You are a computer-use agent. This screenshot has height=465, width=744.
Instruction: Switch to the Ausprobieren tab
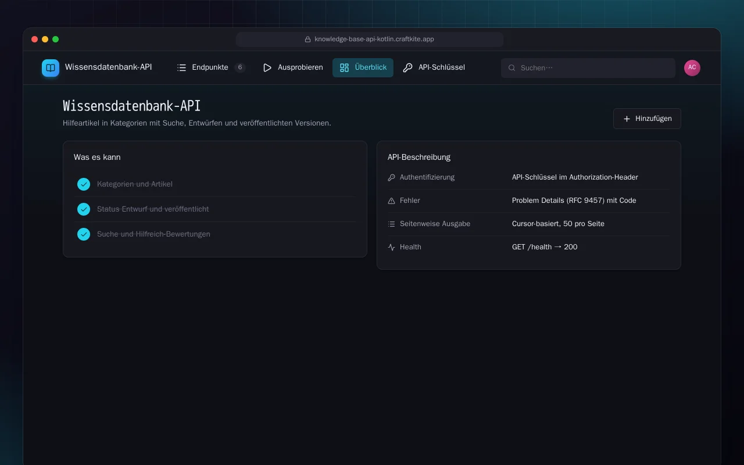click(293, 67)
